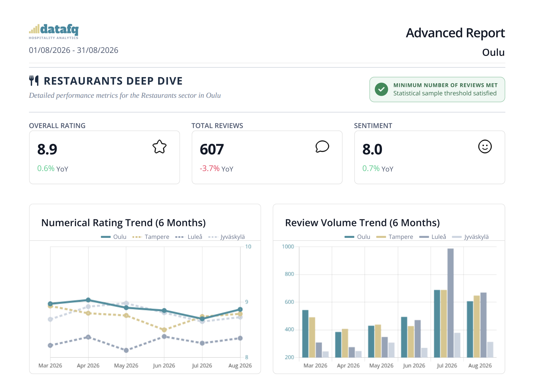
Task: Click the 0.6% YoY change
Action: tap(53, 168)
